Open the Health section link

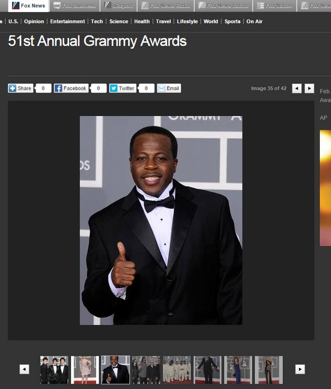pos(142,21)
